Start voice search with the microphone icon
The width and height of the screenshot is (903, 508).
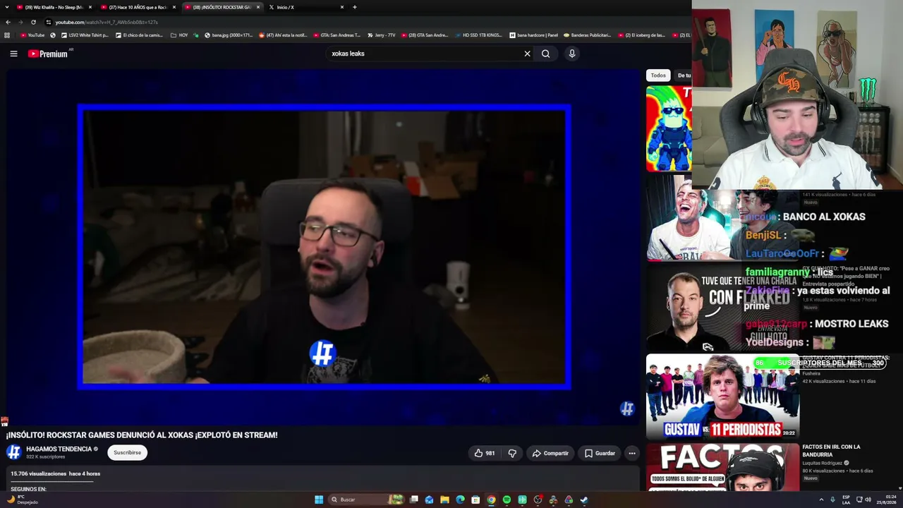tap(572, 54)
